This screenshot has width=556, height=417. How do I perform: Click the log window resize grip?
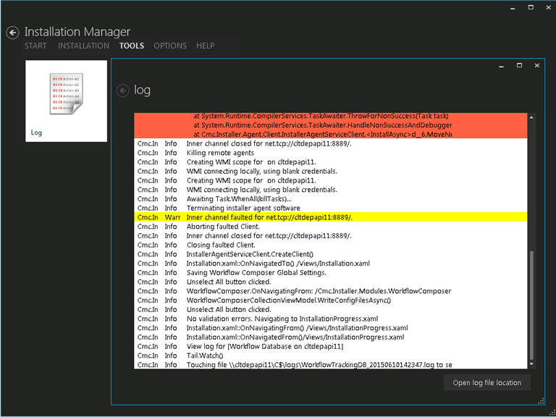[541, 401]
